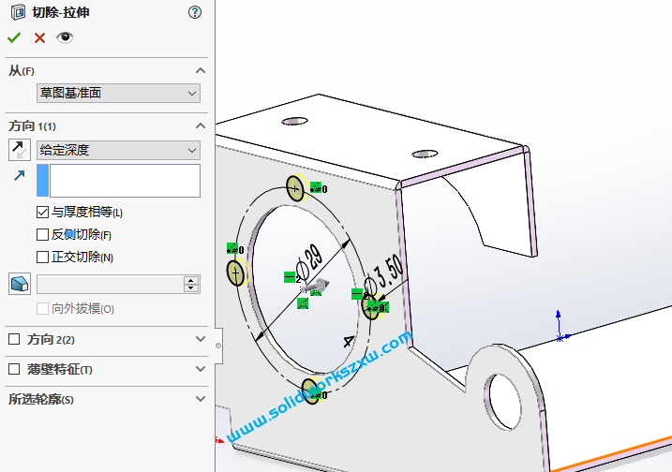Screen dimensions: 672x472
Task: Select the Ø29 diameter dimension
Action: coord(311,264)
